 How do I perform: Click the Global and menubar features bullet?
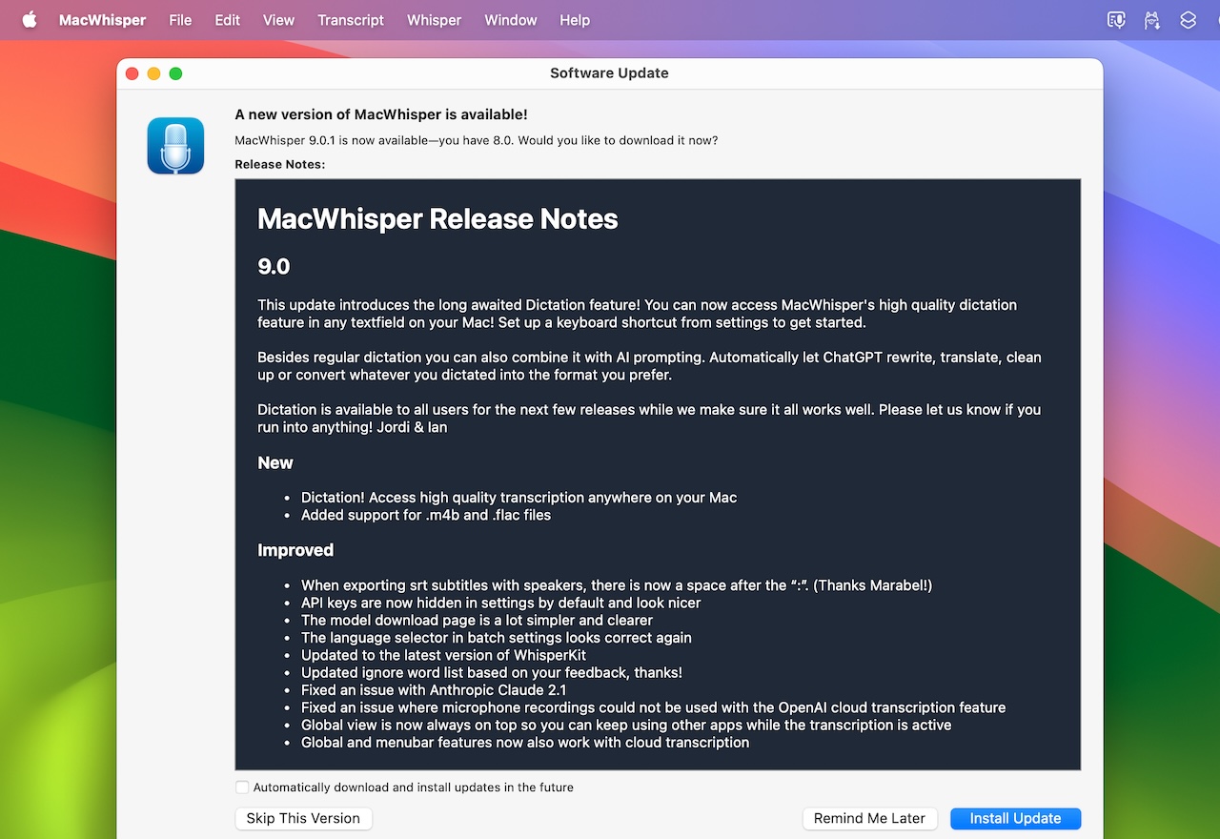(x=525, y=743)
